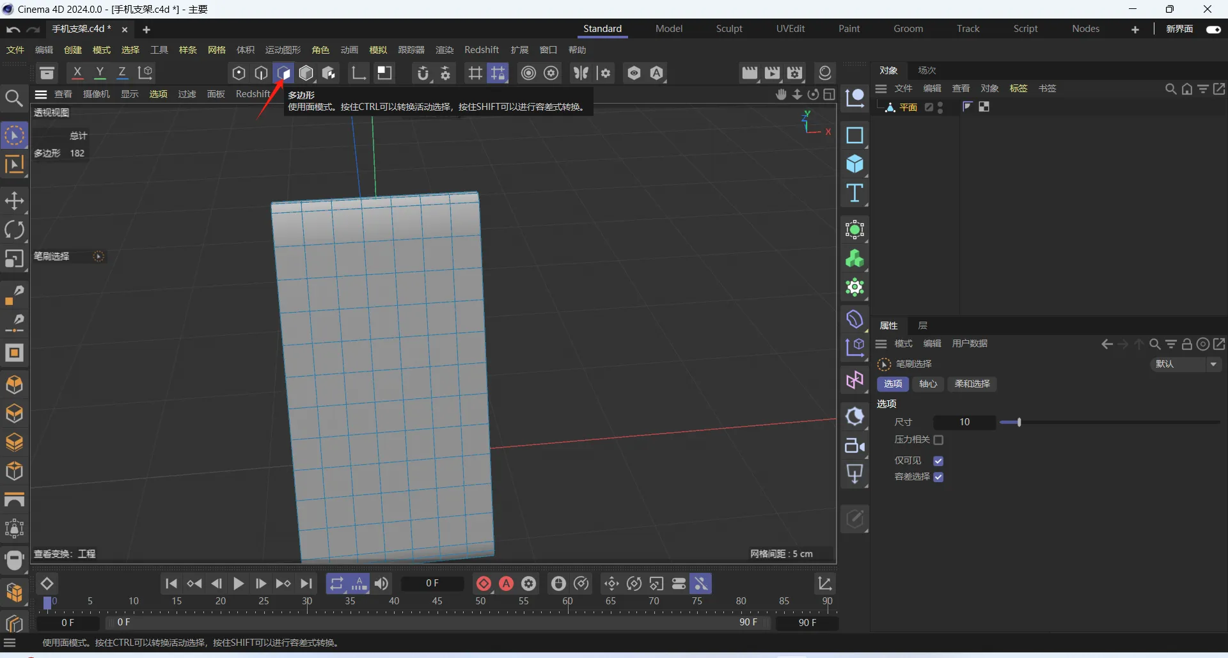The height and width of the screenshot is (658, 1228).
Task: Toggle the 压力相关 checkbox
Action: [938, 440]
